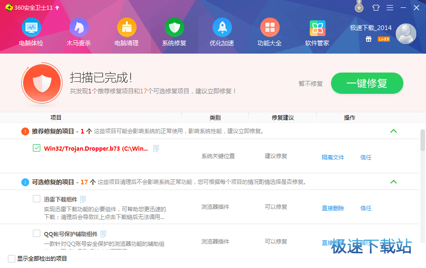Click the 操作 column header
Image resolution: width=426 pixels, height=268 pixels.
click(350, 118)
